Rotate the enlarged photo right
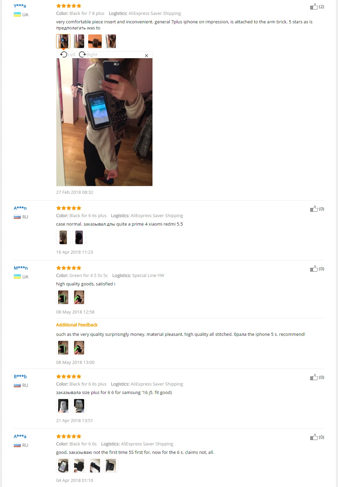 (88, 54)
